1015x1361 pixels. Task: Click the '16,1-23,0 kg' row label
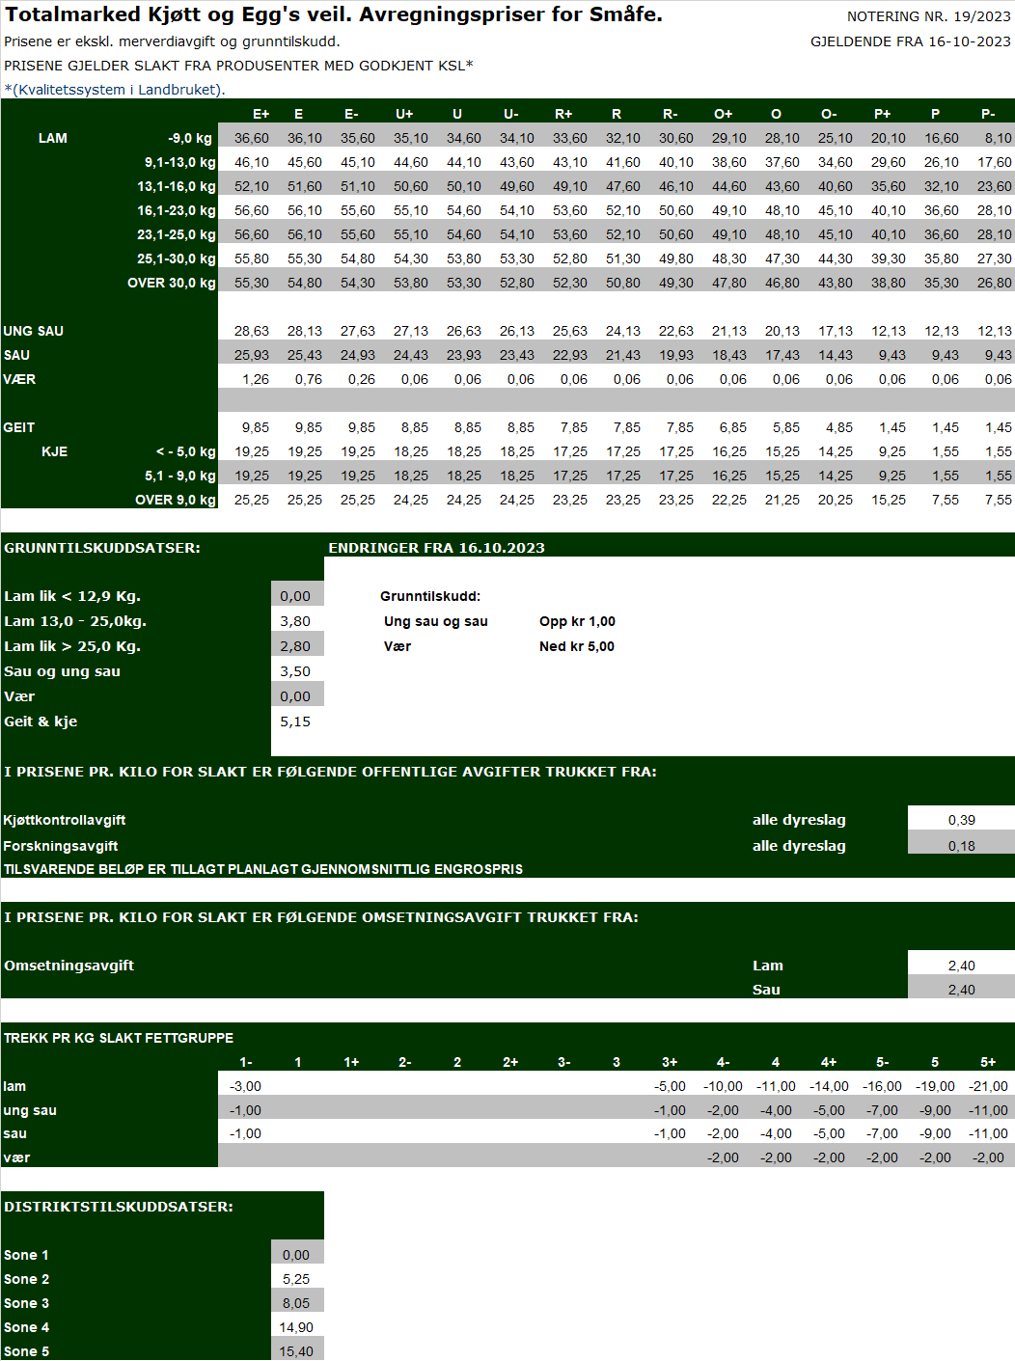click(x=176, y=210)
